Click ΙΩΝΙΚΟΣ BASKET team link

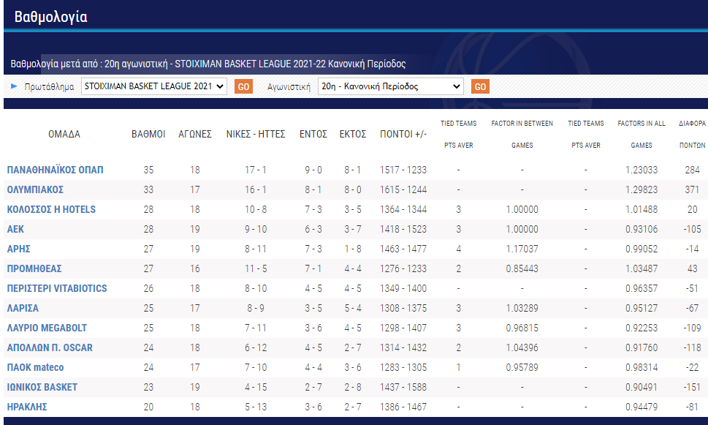(x=42, y=387)
